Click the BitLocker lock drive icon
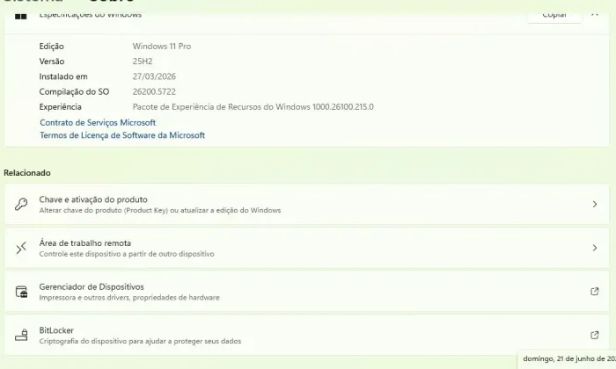The image size is (616, 369). point(21,335)
